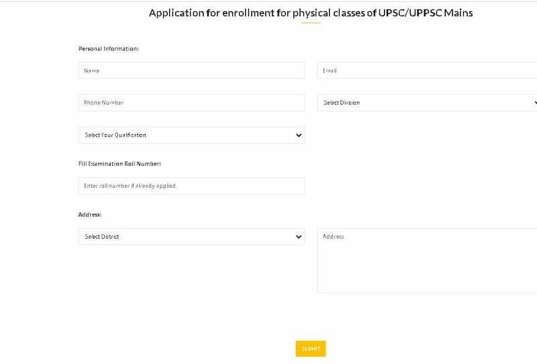Focus the examination roll number field

[x=191, y=186]
